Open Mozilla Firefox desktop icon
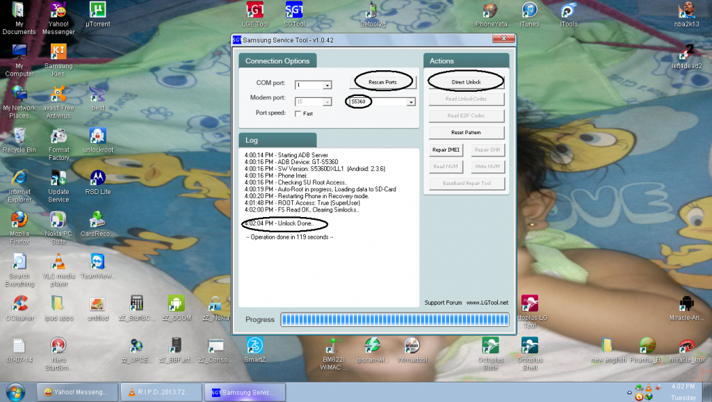The width and height of the screenshot is (712, 402). click(19, 228)
